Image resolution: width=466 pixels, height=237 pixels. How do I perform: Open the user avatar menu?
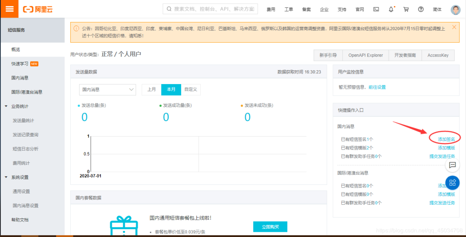point(455,9)
